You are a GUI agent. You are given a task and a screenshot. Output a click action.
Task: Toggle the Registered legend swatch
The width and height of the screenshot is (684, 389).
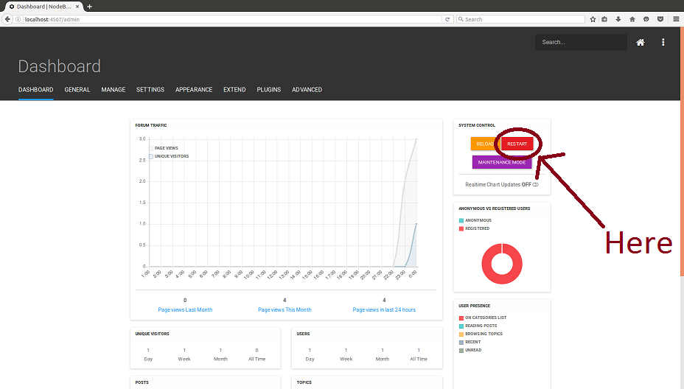tap(461, 228)
